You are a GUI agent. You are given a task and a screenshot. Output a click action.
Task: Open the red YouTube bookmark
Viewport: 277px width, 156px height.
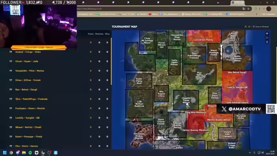coord(153,14)
